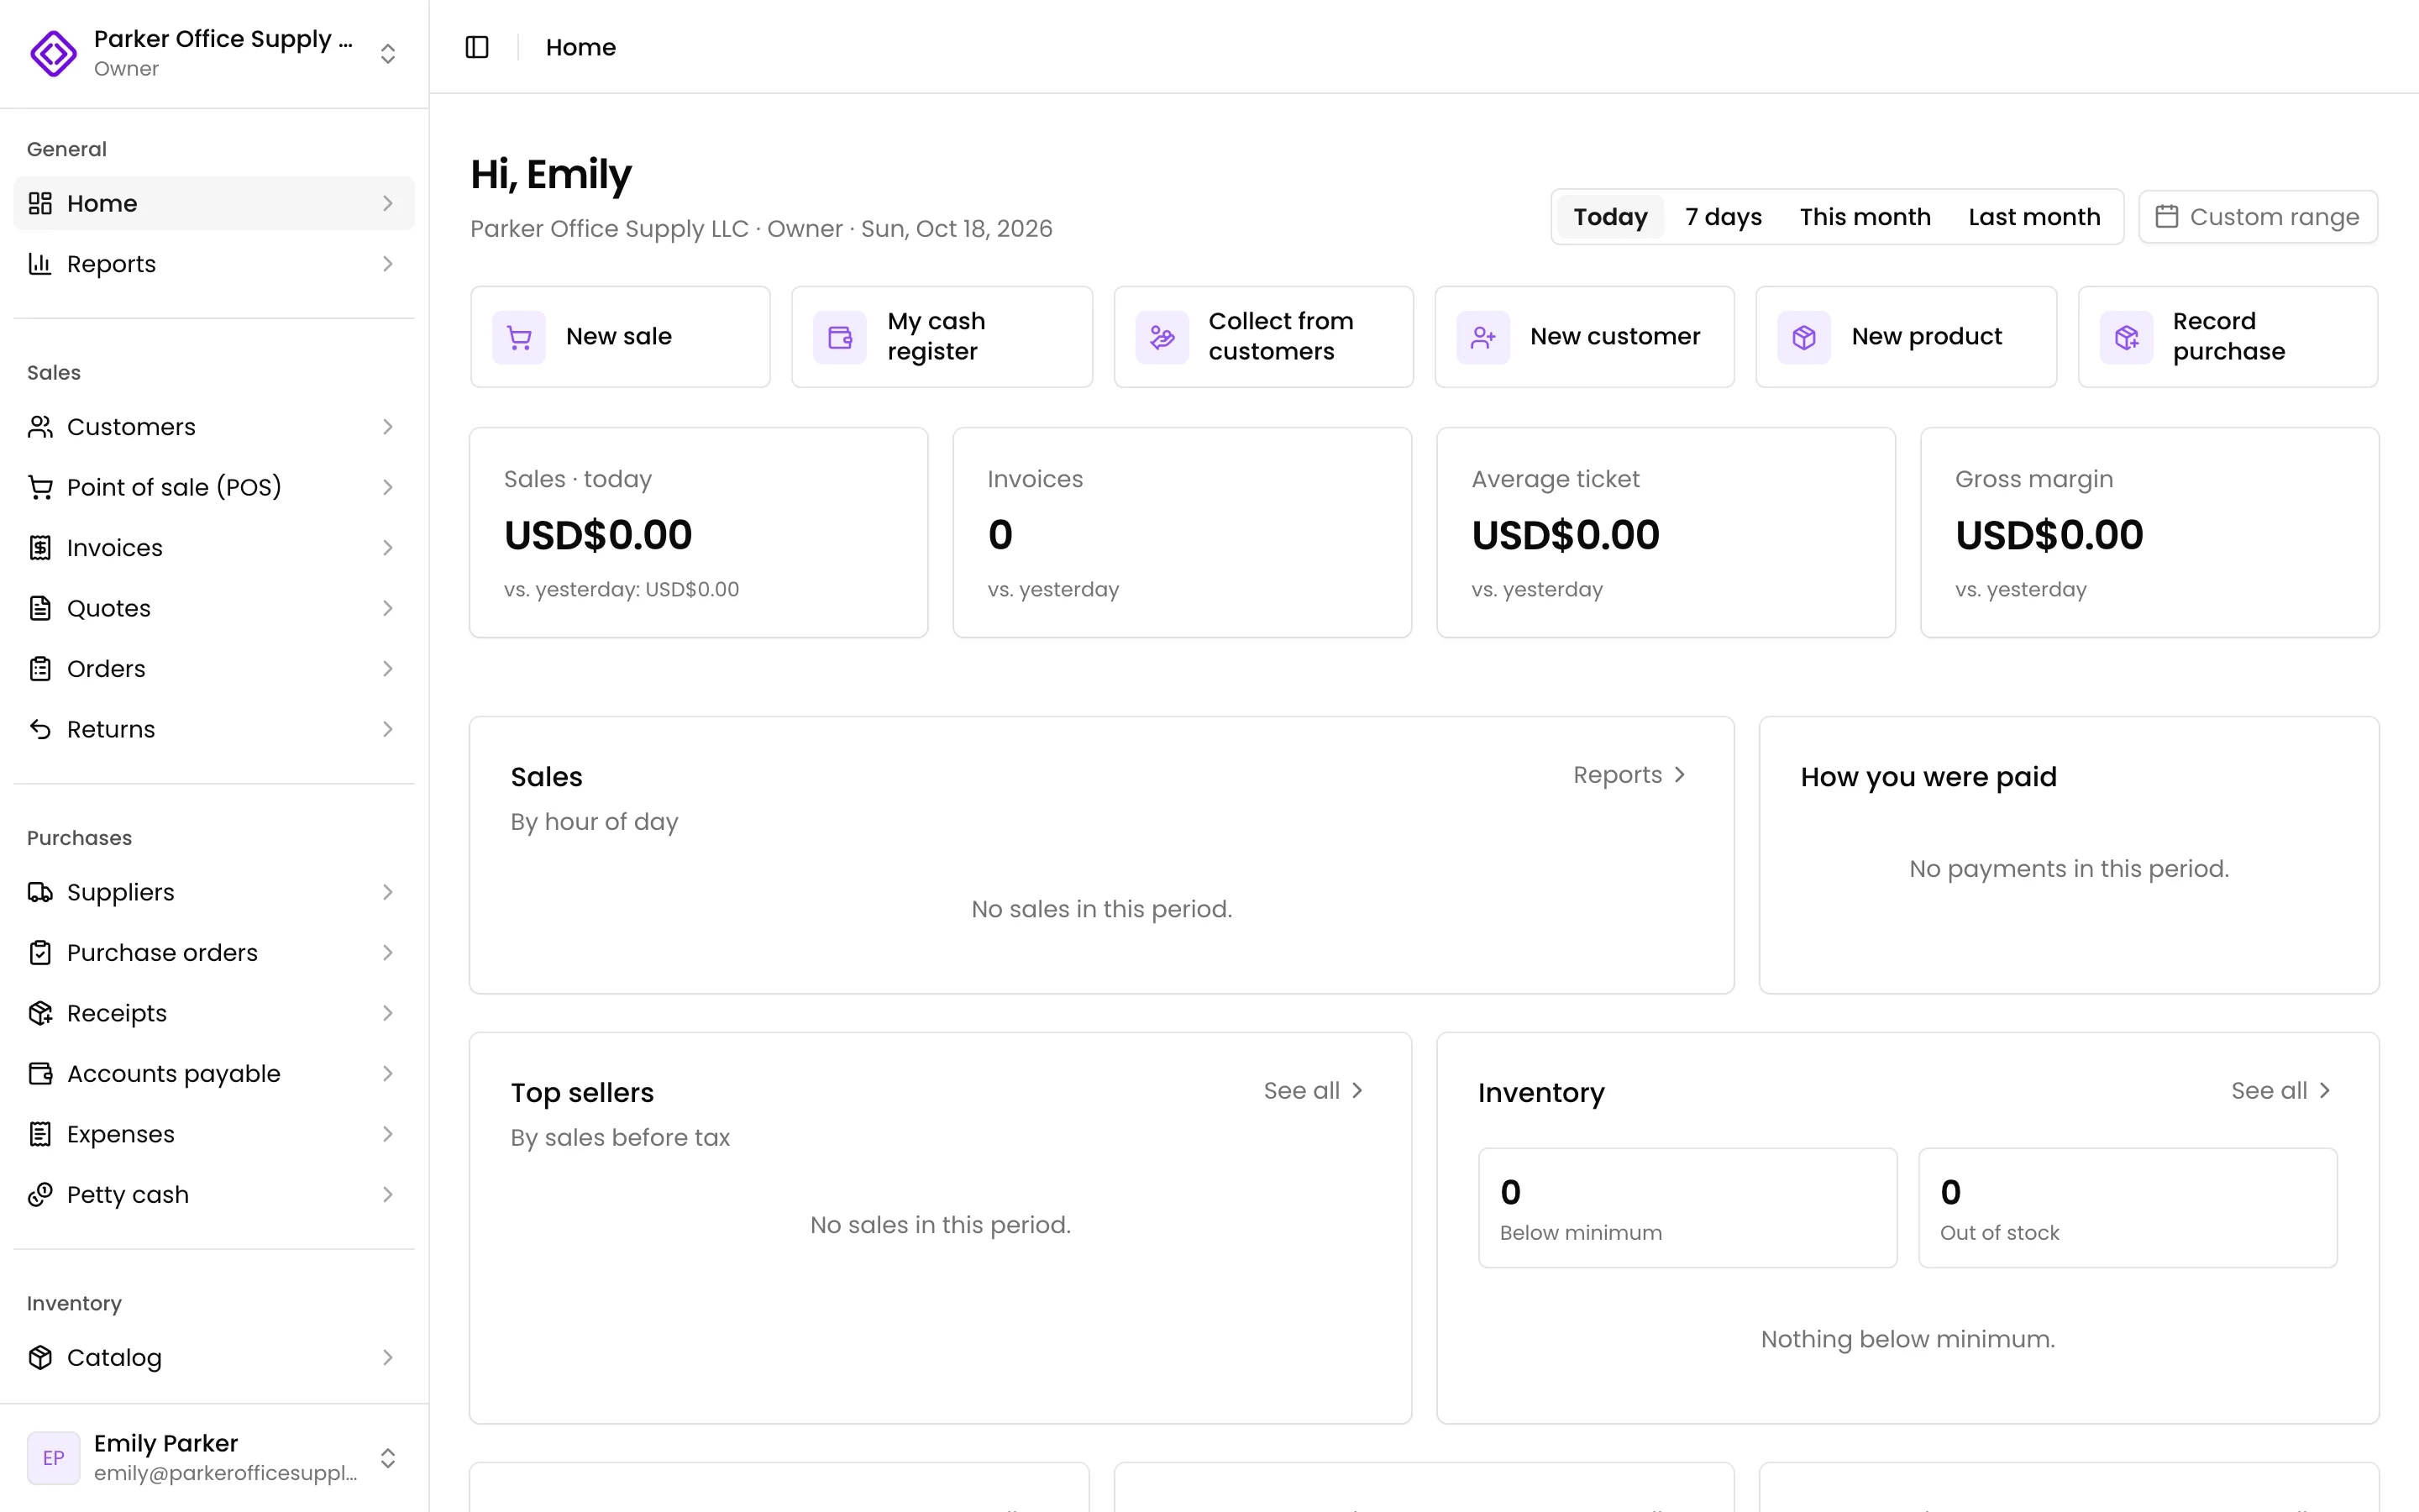Select the Today period tab
Screen dimensions: 2419x1512
click(x=1610, y=217)
